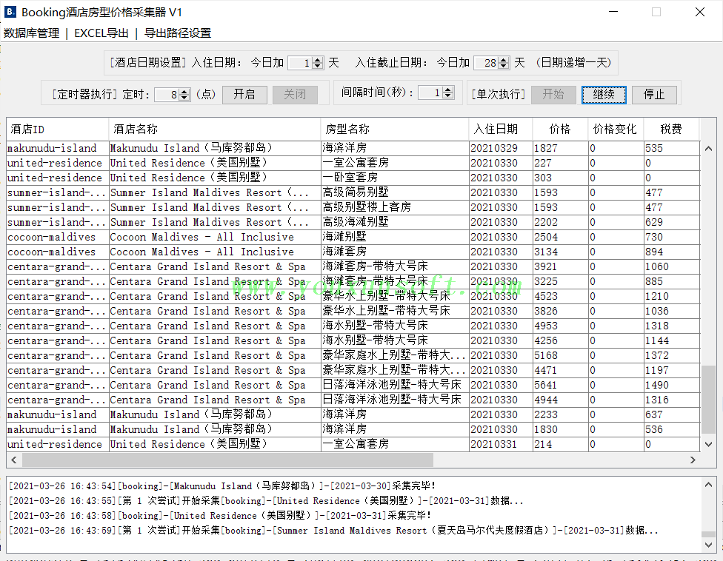Screen dimensions: 723x561
Task: Click the timer hour input showing 8
Action: point(167,95)
